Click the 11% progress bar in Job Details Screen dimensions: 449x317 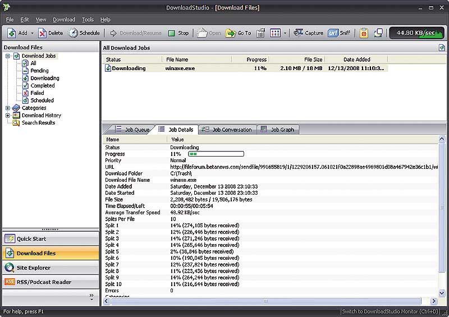216,154
